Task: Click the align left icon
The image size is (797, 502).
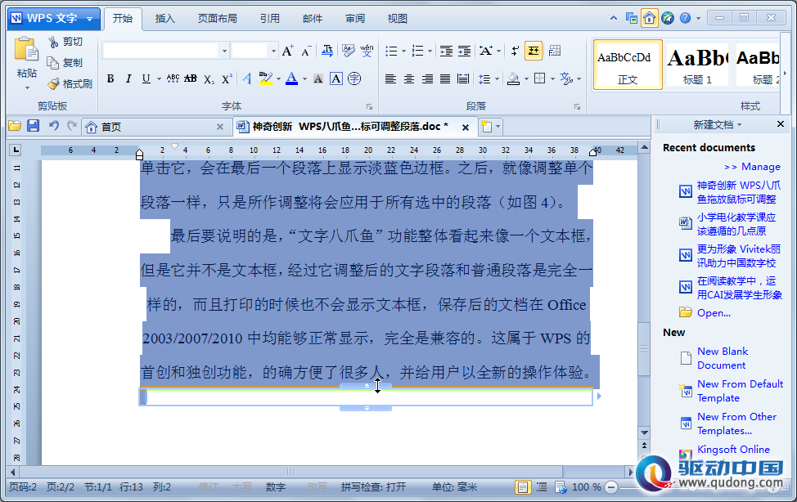Action: pyautogui.click(x=390, y=78)
